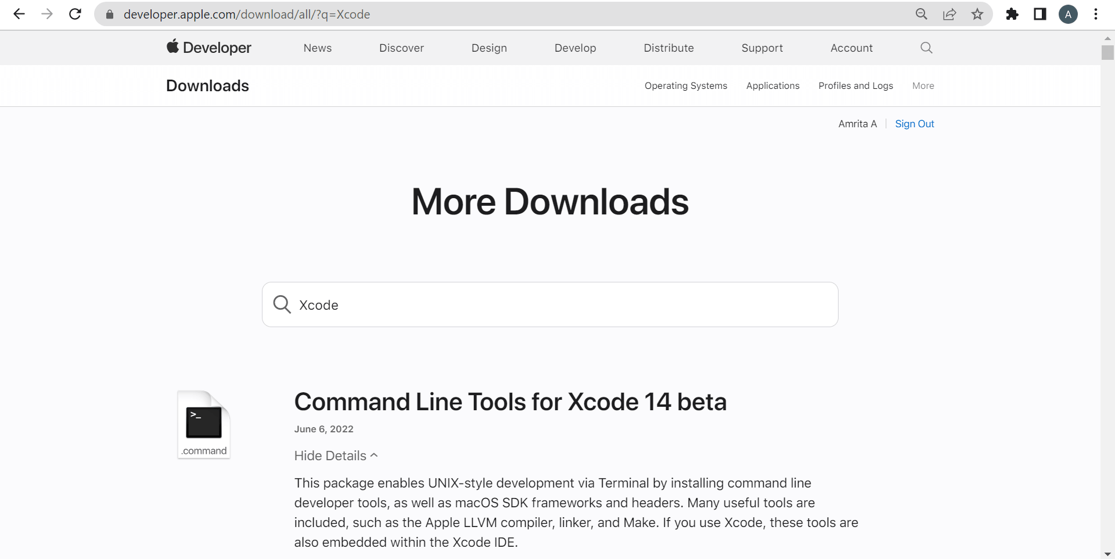The height and width of the screenshot is (559, 1115).
Task: Toggle the browser side panel
Action: pos(1040,15)
